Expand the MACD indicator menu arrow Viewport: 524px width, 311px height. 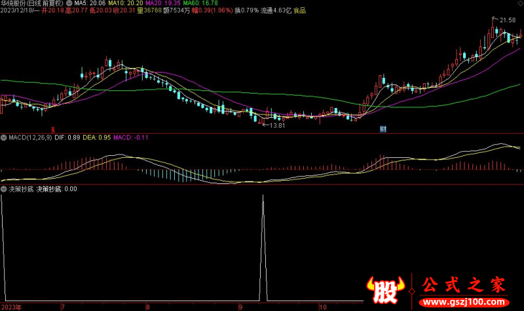pyautogui.click(x=4, y=137)
